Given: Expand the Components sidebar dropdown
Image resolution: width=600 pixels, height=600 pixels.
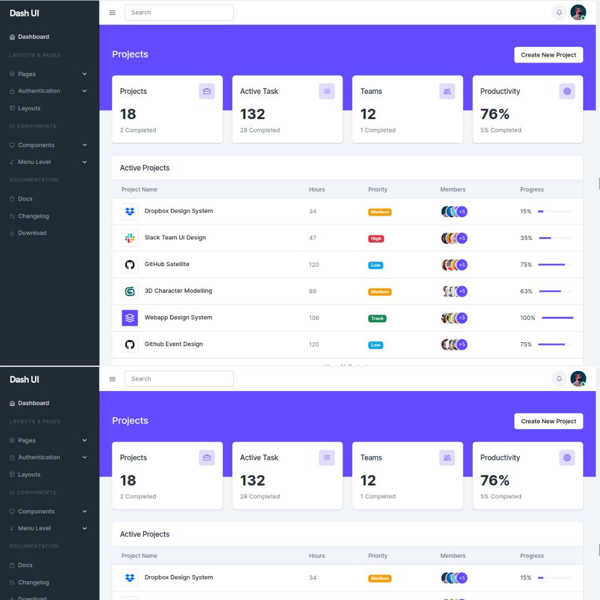Looking at the screenshot, I should pos(36,145).
